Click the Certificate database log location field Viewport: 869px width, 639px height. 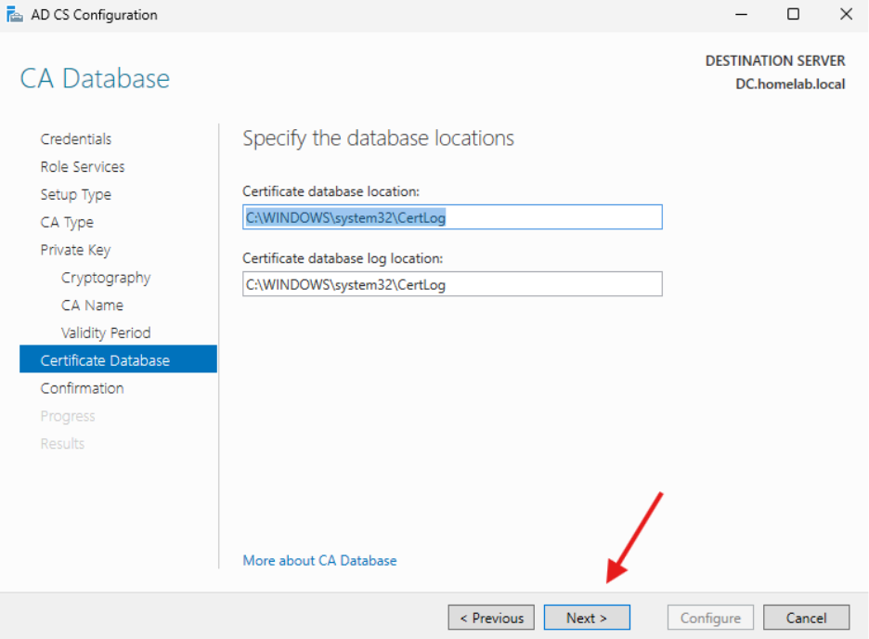[x=451, y=283]
